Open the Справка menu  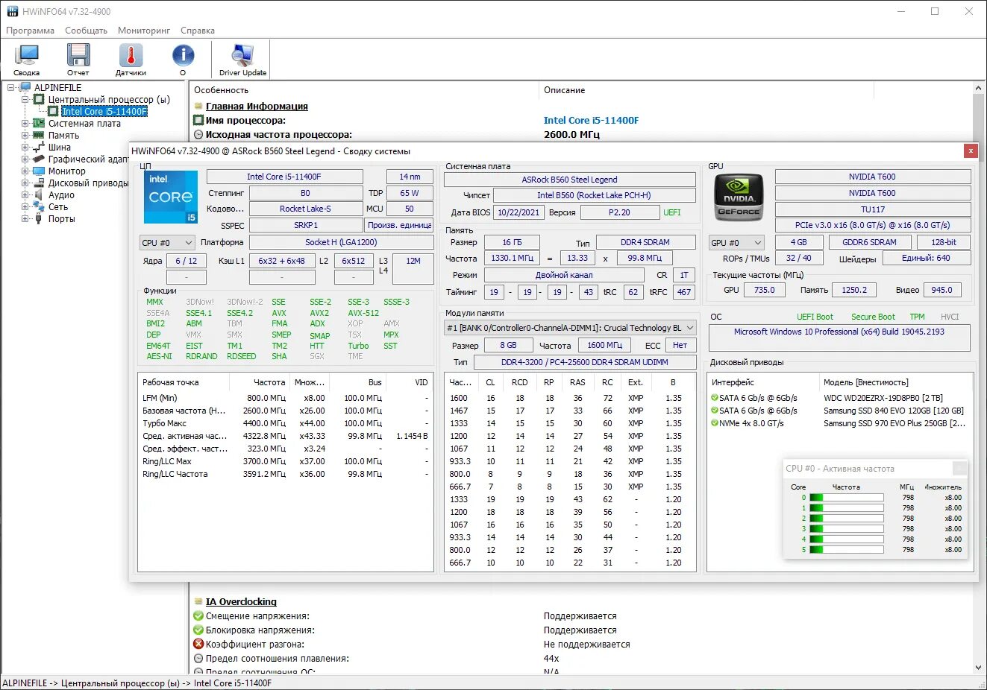pos(198,31)
